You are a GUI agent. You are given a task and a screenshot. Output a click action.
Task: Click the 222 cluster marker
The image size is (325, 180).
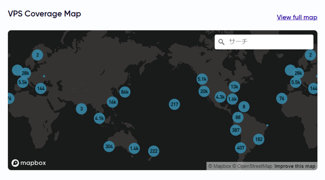(154, 151)
